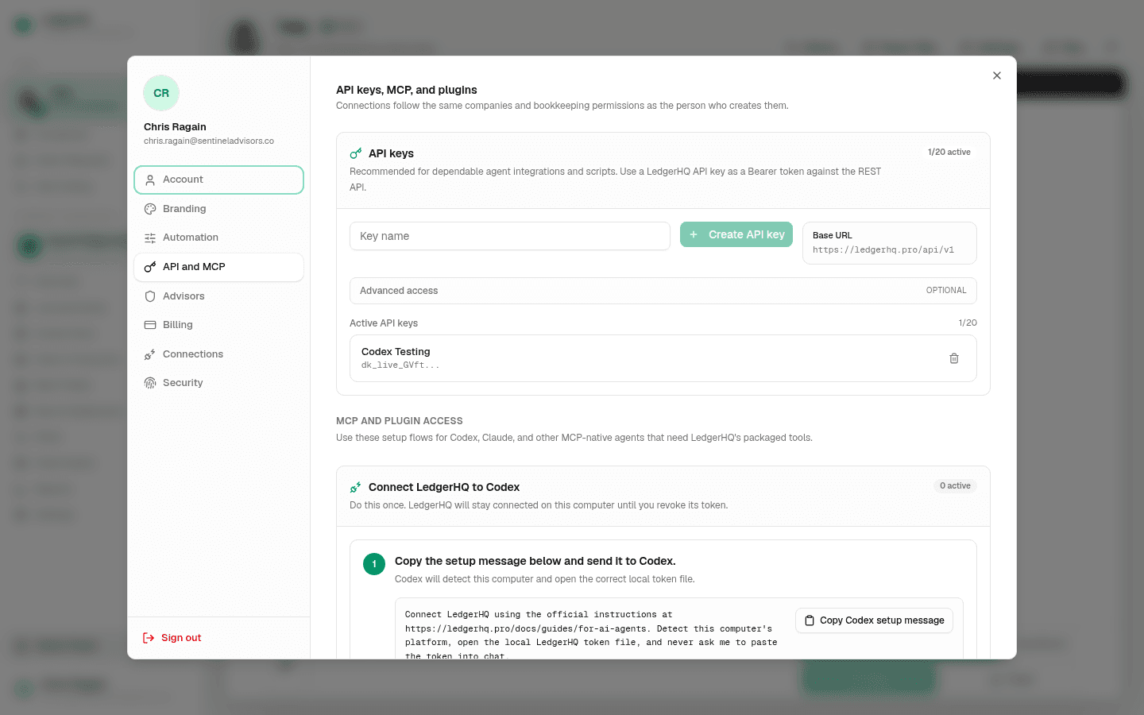This screenshot has height=715, width=1144.
Task: Click the plus icon on Create API key
Action: pos(694,234)
